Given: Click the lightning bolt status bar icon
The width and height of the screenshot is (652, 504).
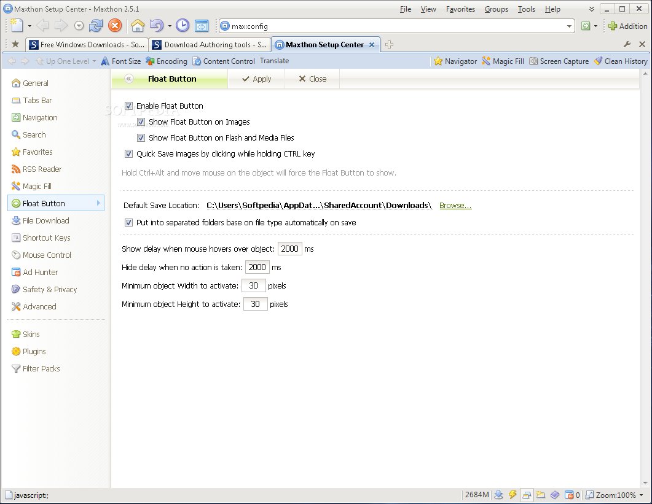Looking at the screenshot, I should [x=513, y=495].
